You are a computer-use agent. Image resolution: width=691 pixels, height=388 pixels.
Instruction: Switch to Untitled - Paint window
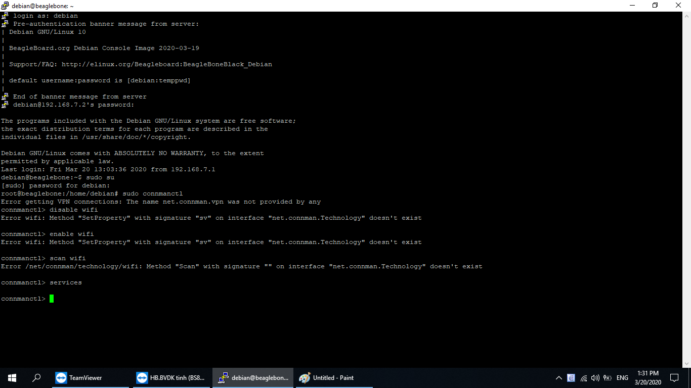(334, 377)
